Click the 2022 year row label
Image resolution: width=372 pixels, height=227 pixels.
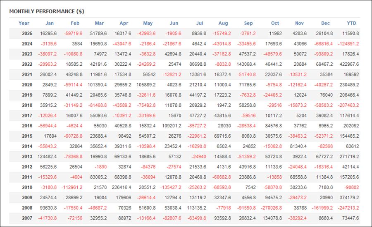(x=27, y=65)
